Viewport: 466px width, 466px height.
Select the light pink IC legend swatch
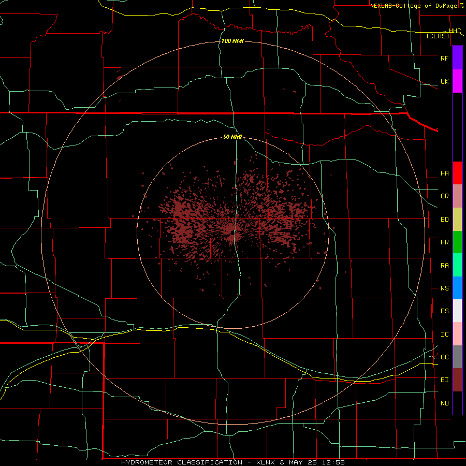(457, 334)
